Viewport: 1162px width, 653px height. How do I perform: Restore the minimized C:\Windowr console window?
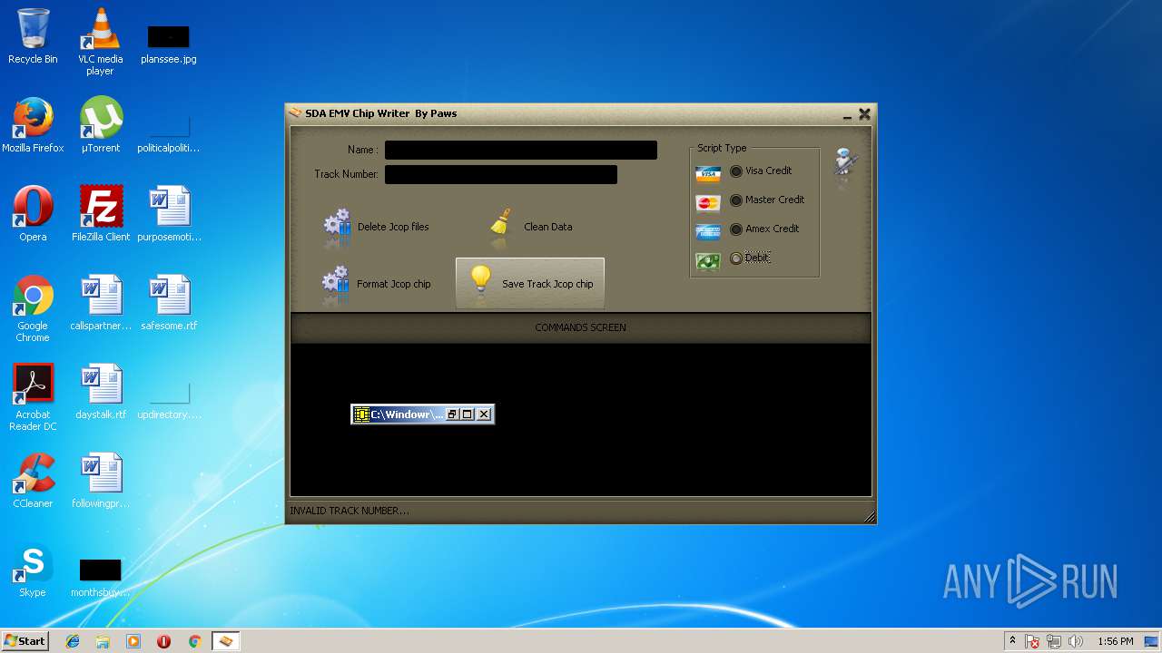452,414
